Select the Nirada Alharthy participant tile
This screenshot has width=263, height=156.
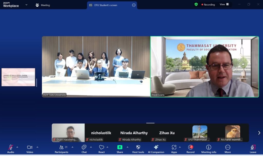[134, 133]
